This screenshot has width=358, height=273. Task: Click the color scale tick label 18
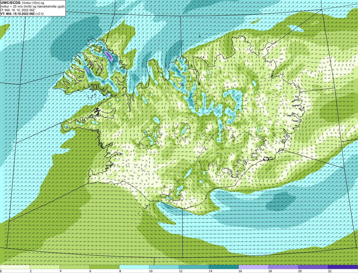coord(270,271)
